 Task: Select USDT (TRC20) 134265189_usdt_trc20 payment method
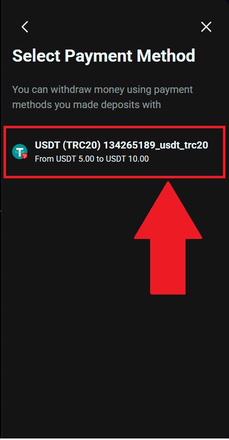(114, 152)
